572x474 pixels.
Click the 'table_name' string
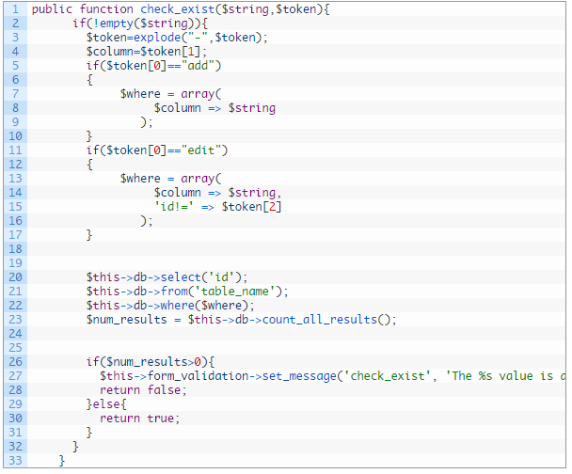pyautogui.click(x=234, y=292)
